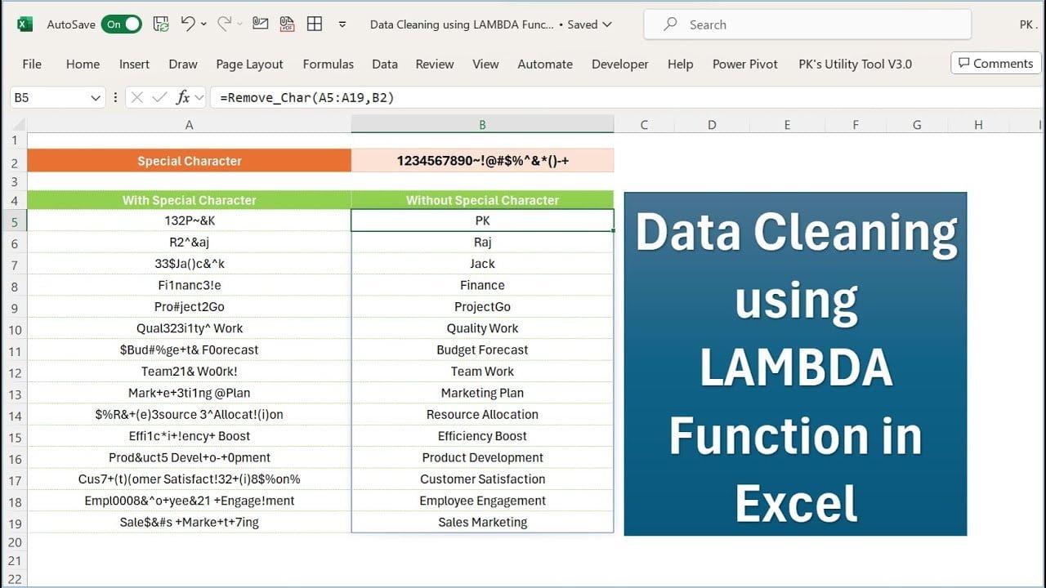This screenshot has width=1046, height=588.
Task: Click the formula bar Cancel X icon
Action: coord(136,98)
